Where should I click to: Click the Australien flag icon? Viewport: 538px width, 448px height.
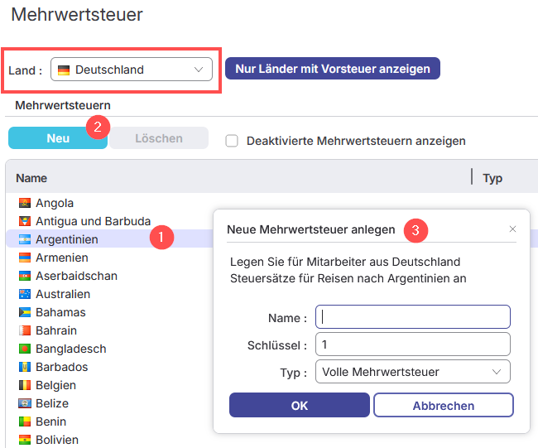click(x=24, y=294)
